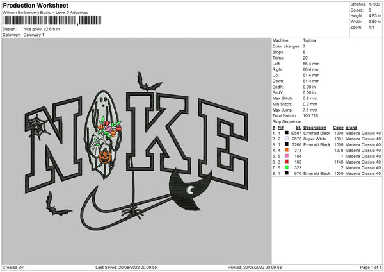Select the 'Colorway 1' value
Screen dimensions: 384x272
click(34, 35)
